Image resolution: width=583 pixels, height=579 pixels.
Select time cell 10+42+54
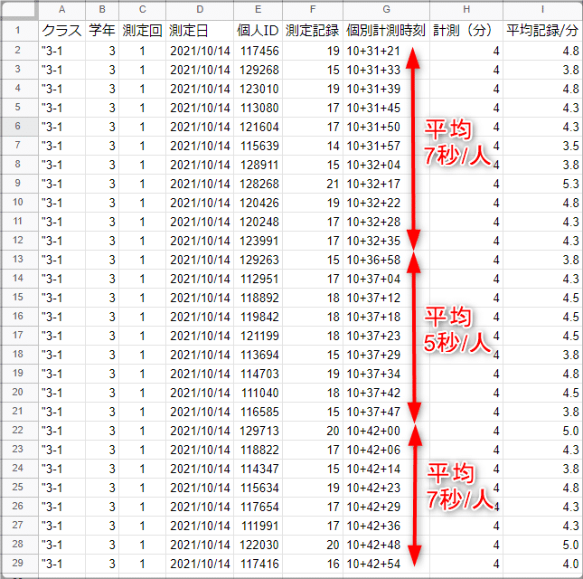(x=386, y=564)
